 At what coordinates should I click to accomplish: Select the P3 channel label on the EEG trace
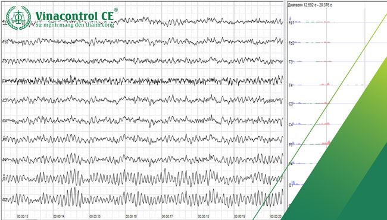point(4,139)
